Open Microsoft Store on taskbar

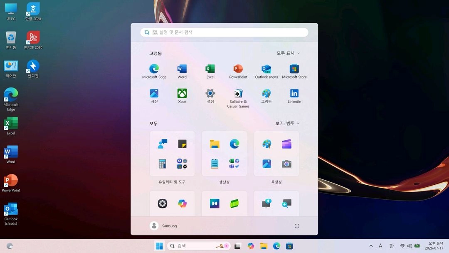[289, 246]
